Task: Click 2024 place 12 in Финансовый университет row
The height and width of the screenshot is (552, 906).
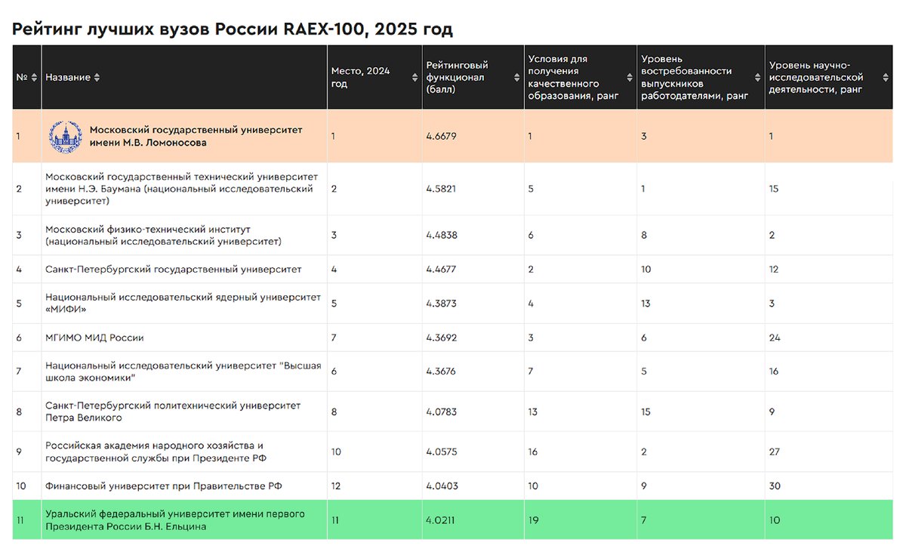Action: point(337,486)
